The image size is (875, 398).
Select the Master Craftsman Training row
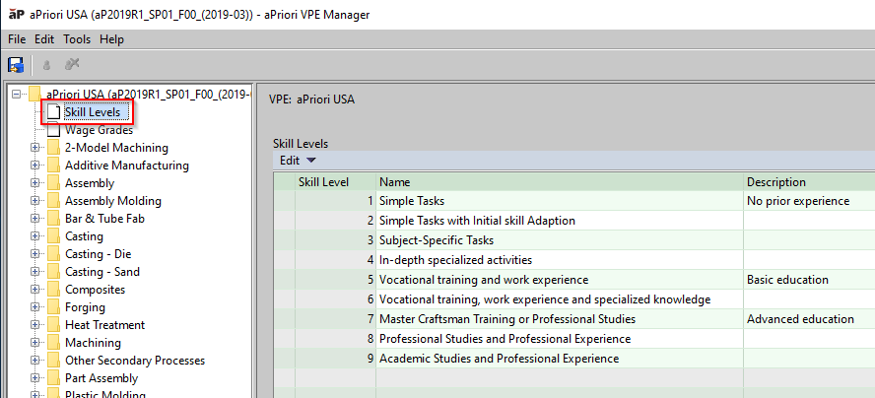pyautogui.click(x=506, y=319)
